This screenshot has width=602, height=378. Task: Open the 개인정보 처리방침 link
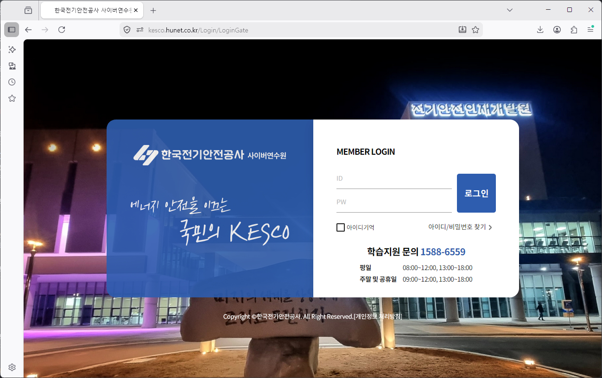(378, 317)
